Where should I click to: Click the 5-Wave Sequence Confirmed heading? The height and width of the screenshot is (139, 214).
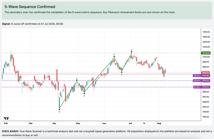pos(30,7)
